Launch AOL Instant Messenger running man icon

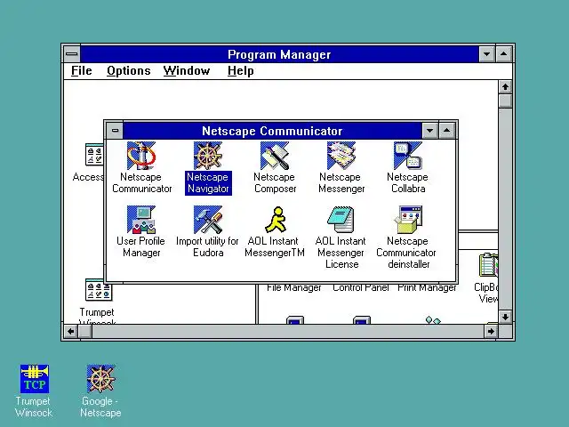[x=275, y=220]
